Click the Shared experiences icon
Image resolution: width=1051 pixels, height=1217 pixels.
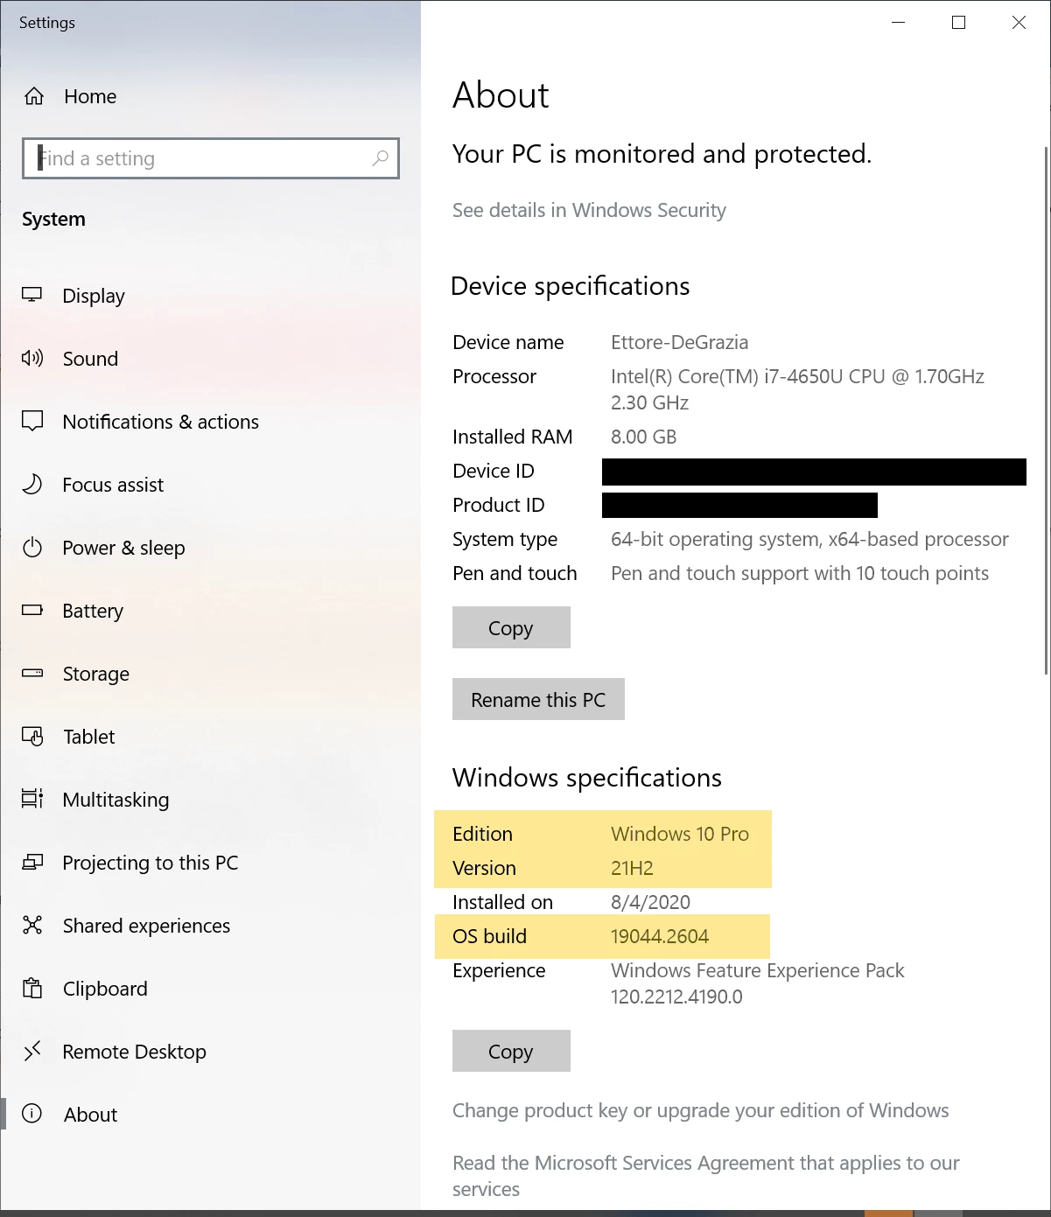[x=32, y=925]
